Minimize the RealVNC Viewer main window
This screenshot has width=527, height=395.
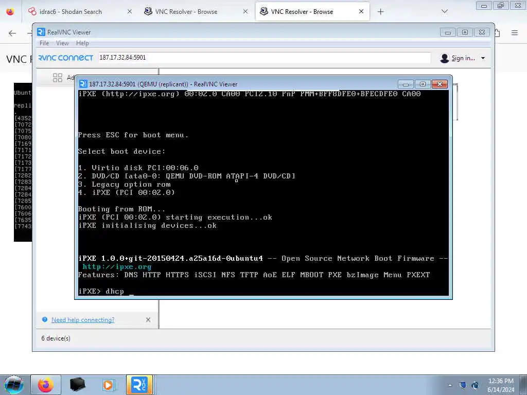pos(448,32)
